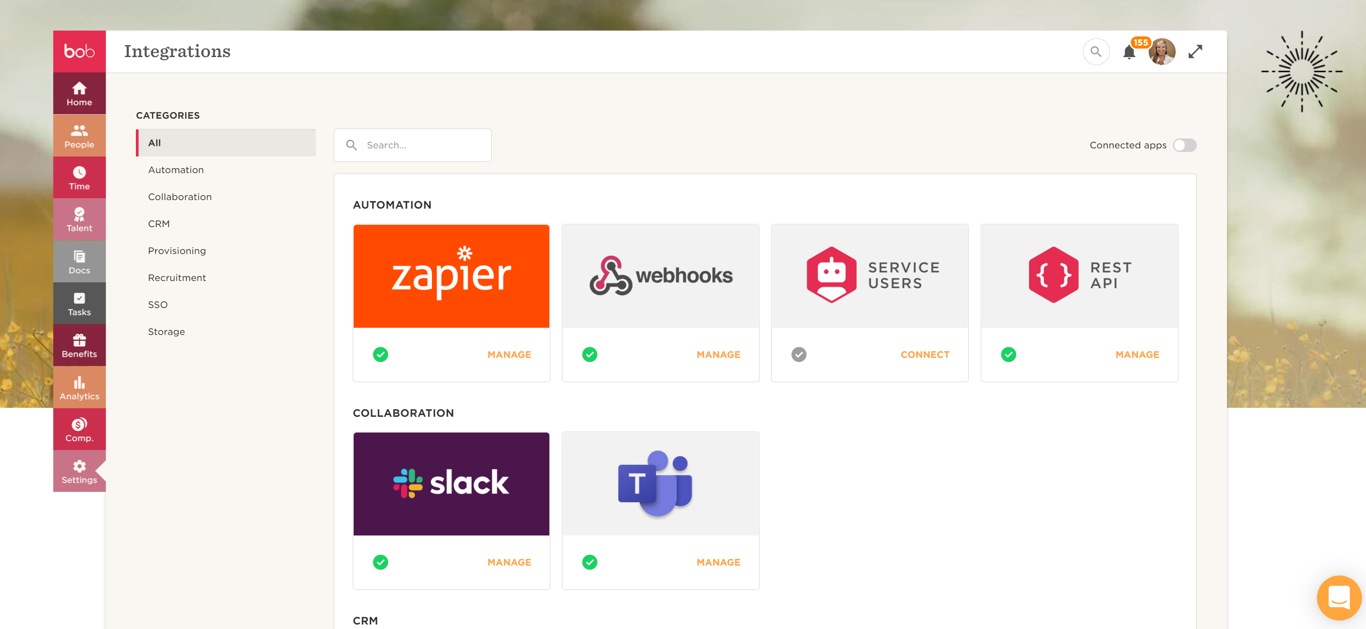The height and width of the screenshot is (629, 1366).
Task: Expand the Storage category section
Action: coord(166,331)
